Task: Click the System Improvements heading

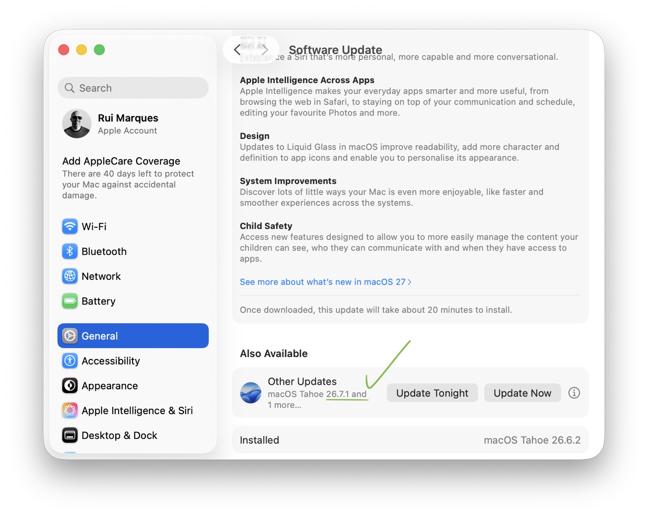Action: [288, 181]
